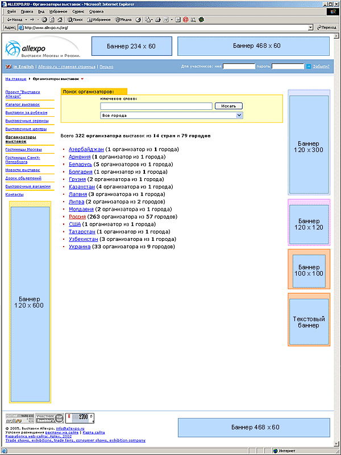Open the Азербайджан country link

click(86, 149)
